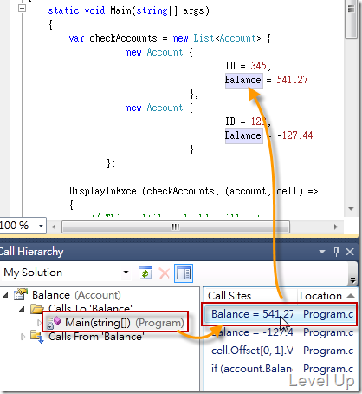Select the 'Balance = -127.4' call site row
The width and height of the screenshot is (362, 394).
pyautogui.click(x=280, y=332)
